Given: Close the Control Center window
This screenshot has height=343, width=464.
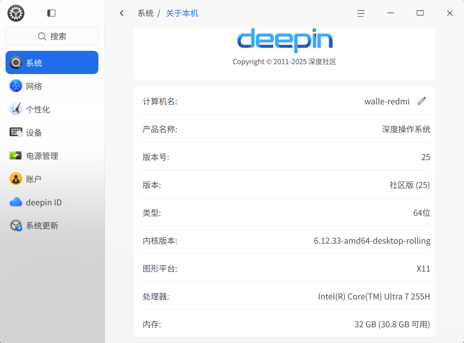Looking at the screenshot, I should [x=450, y=13].
